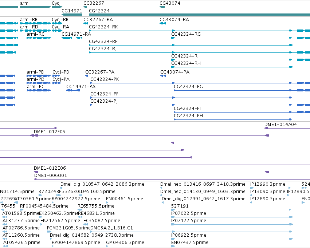
Task: Select the 527191 EST label
Action: 180,206
